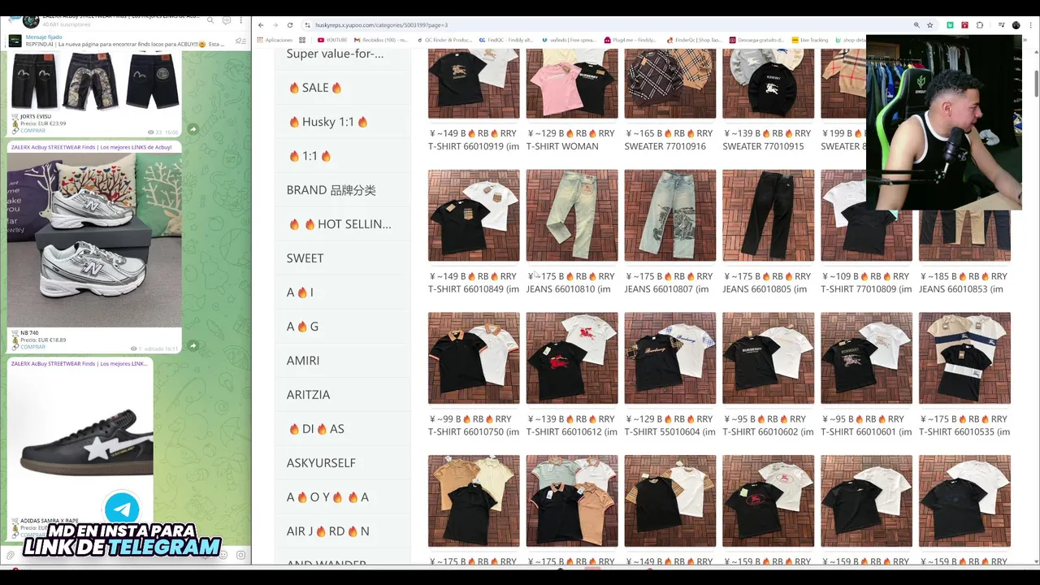Open the Mensaje fijado pinned message
This screenshot has height=585, width=1040.
click(x=122, y=41)
